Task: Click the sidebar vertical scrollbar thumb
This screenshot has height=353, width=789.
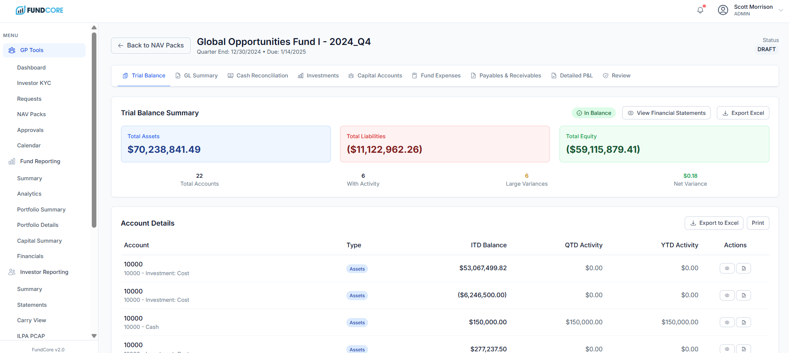Action: pos(94,129)
